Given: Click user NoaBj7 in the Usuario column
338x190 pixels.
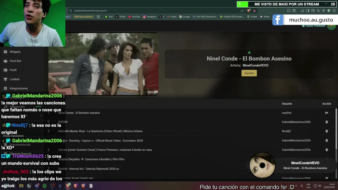Looking at the screenshot, I should click(287, 131).
